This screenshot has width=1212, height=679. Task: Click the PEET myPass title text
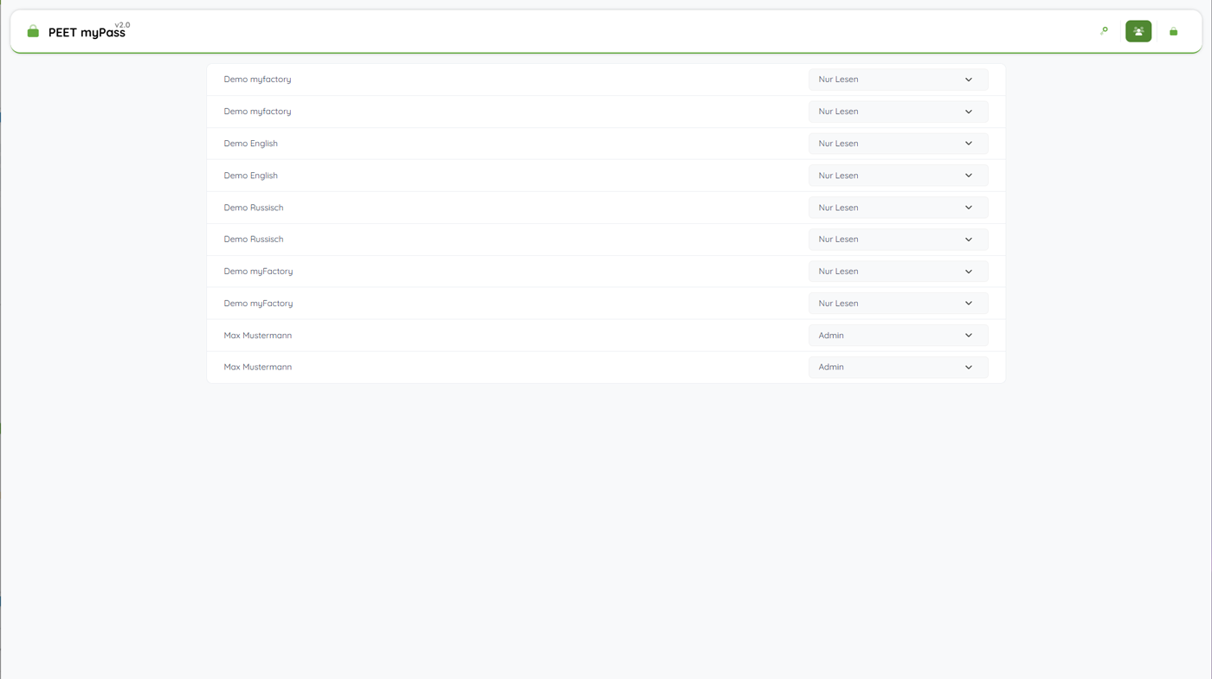(87, 33)
